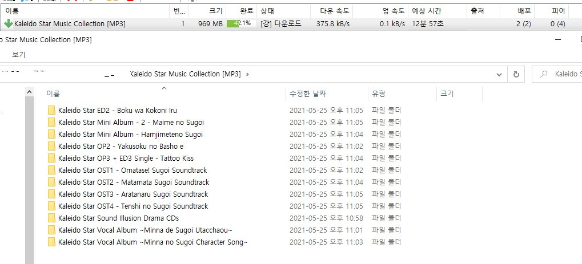The image size is (582, 264).
Task: Focus the Explorer search input field
Action: 557,74
